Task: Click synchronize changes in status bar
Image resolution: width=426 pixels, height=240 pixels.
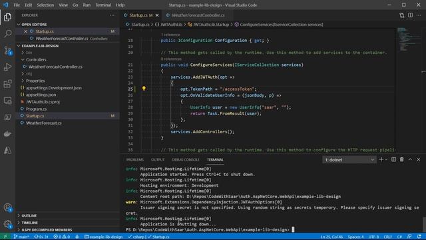Action: point(41,237)
